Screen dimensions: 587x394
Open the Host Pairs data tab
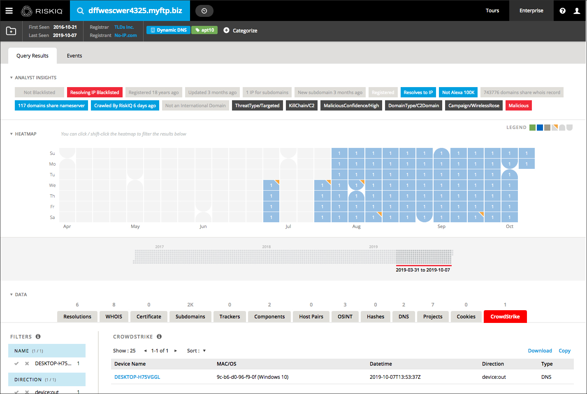coord(311,317)
